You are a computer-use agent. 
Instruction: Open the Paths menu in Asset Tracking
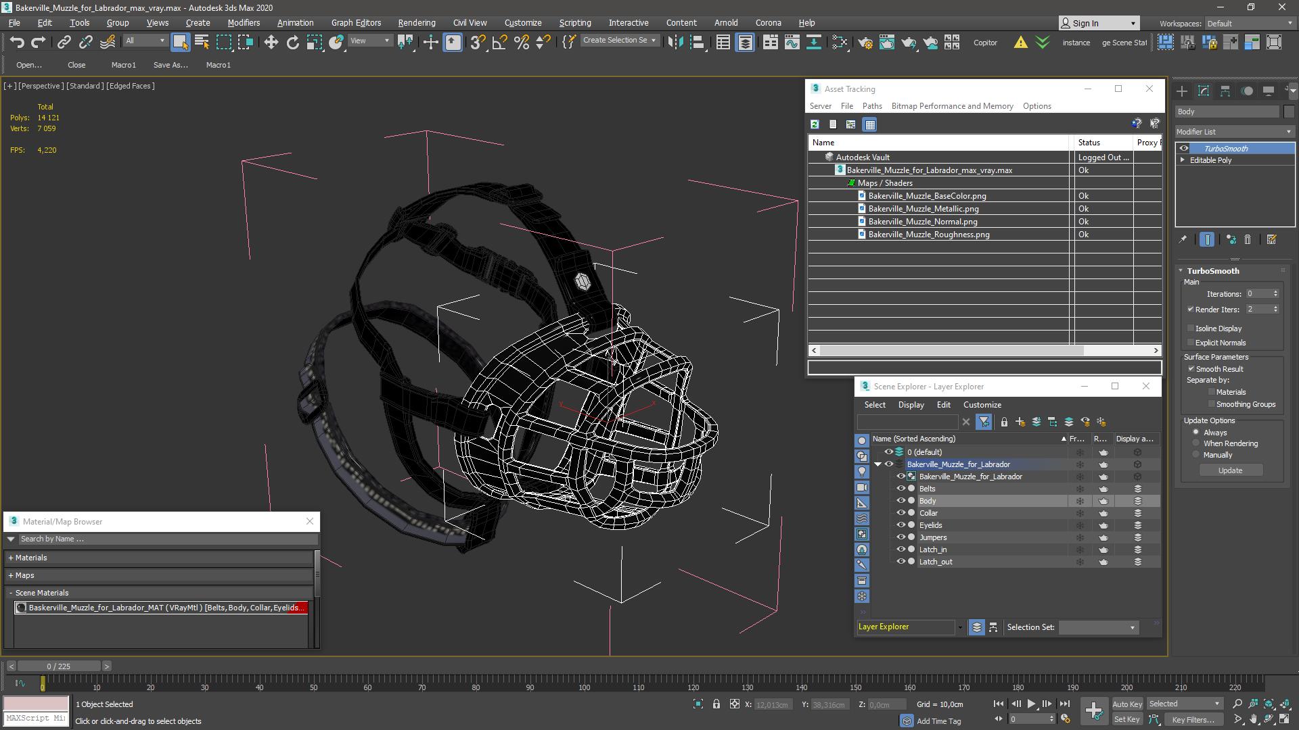[x=872, y=106]
